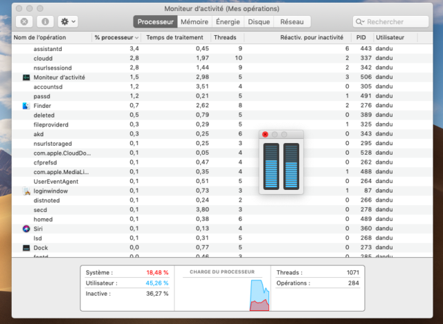The width and height of the screenshot is (443, 324).
Task: Sort by PID column header
Action: click(x=362, y=37)
